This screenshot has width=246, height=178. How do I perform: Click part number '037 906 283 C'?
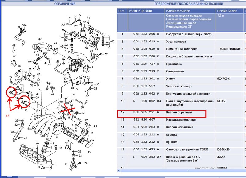[x=146, y=127]
